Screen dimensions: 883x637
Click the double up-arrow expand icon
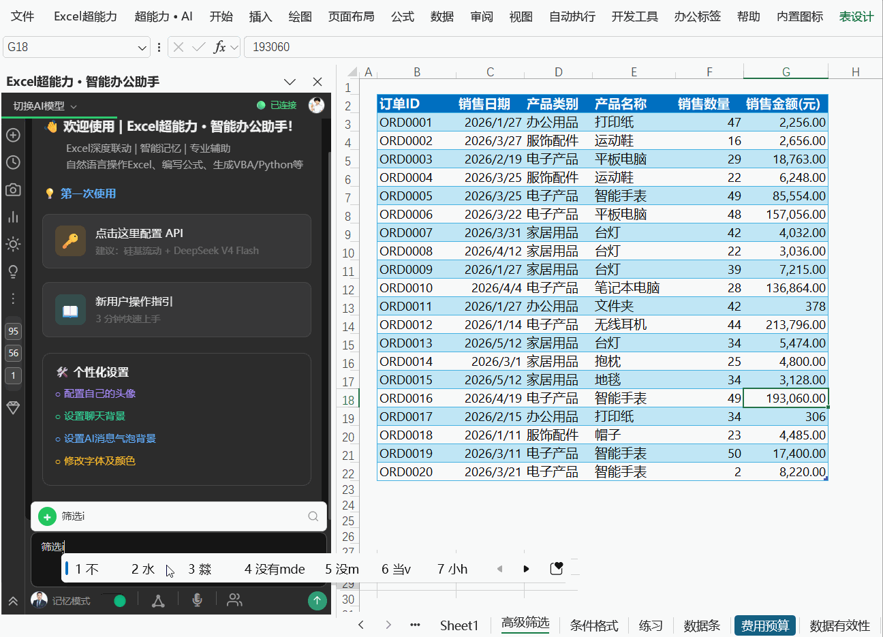(13, 601)
